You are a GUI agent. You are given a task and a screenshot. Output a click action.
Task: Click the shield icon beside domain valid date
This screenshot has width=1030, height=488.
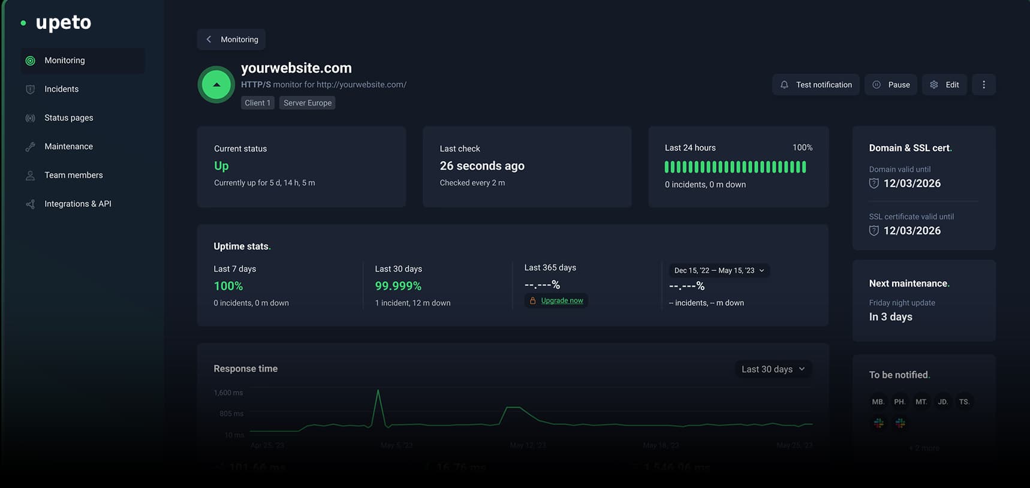pos(874,183)
